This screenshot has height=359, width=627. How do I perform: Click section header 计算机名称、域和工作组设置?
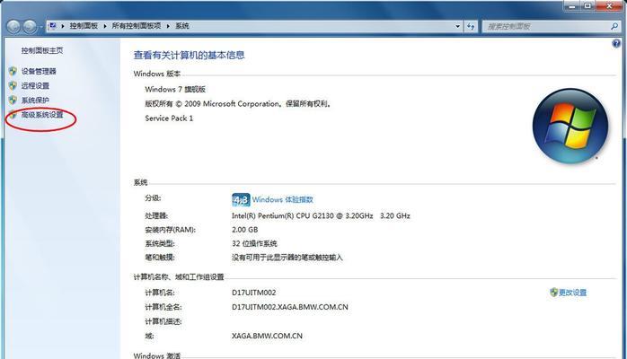[179, 276]
